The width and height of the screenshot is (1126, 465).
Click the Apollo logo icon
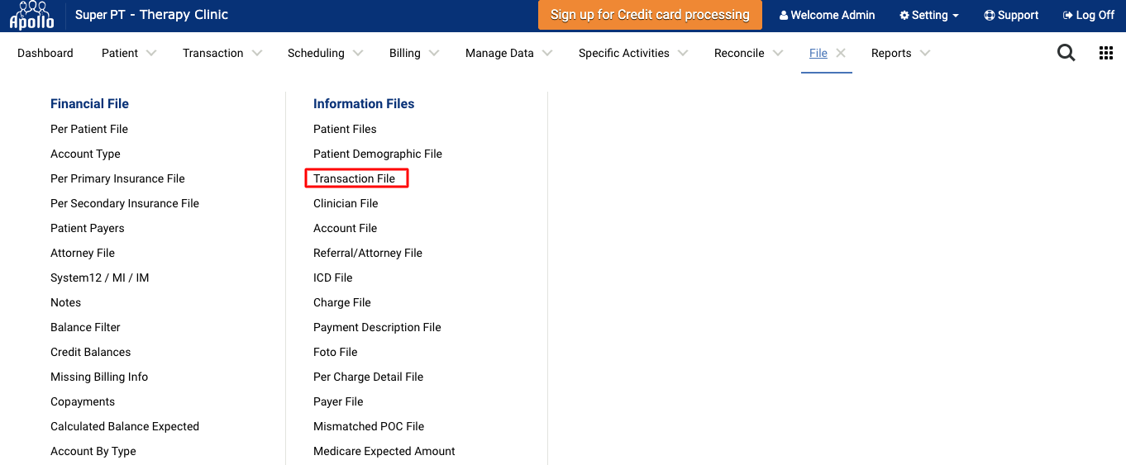tap(31, 16)
